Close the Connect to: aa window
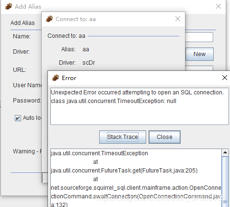The width and height of the screenshot is (230, 207). (x=178, y=19)
